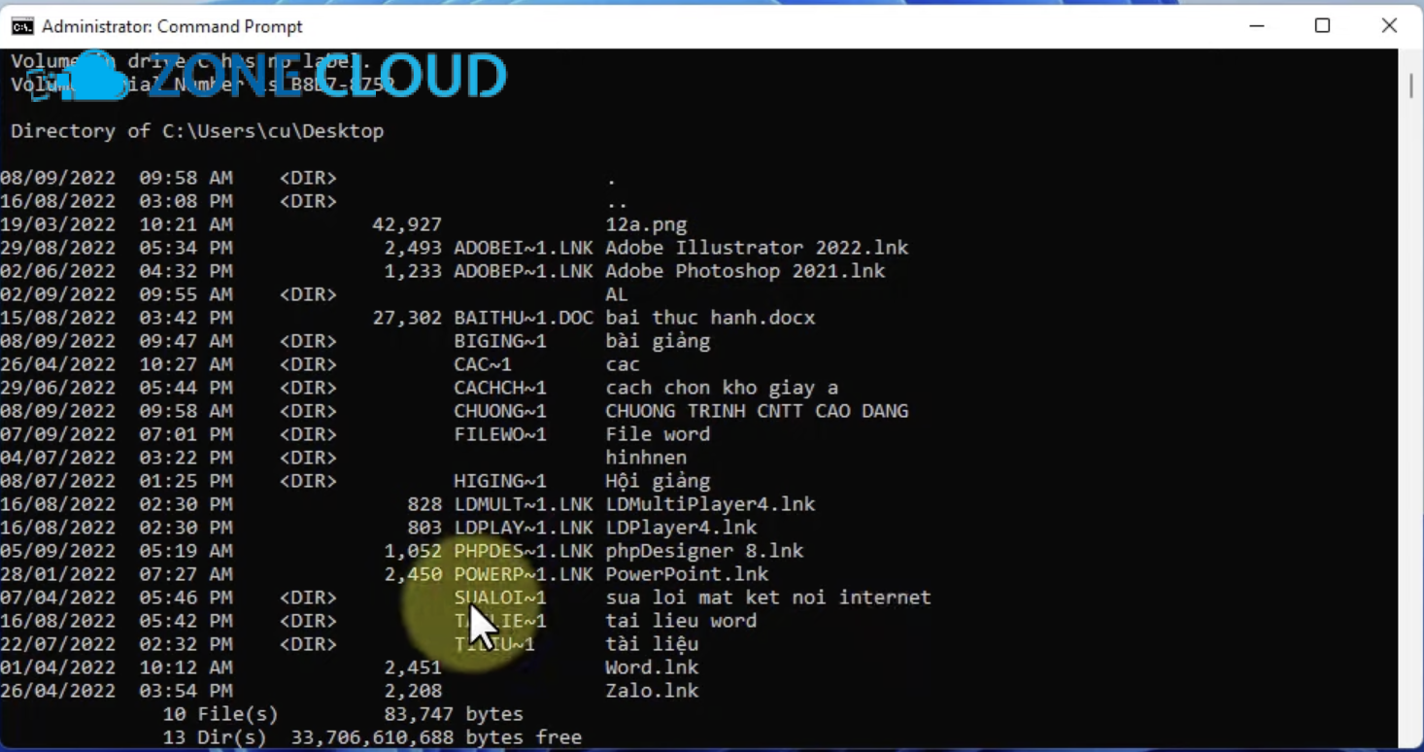This screenshot has height=752, width=1424.
Task: Click the short name ADOBEP~1.LNK
Action: point(524,271)
